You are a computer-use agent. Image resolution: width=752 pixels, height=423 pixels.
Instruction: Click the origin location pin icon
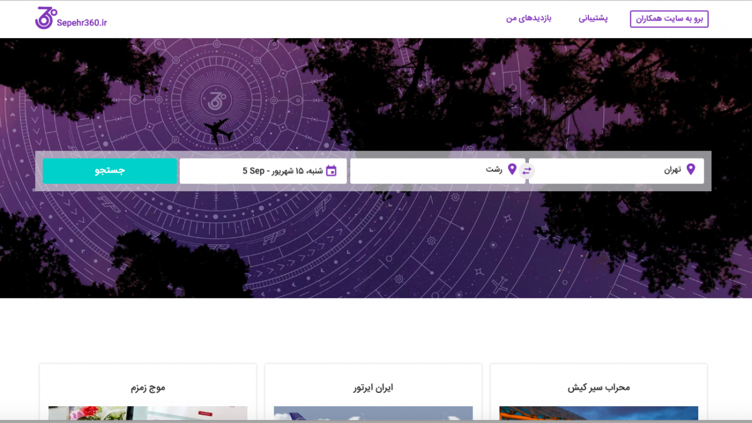point(691,169)
